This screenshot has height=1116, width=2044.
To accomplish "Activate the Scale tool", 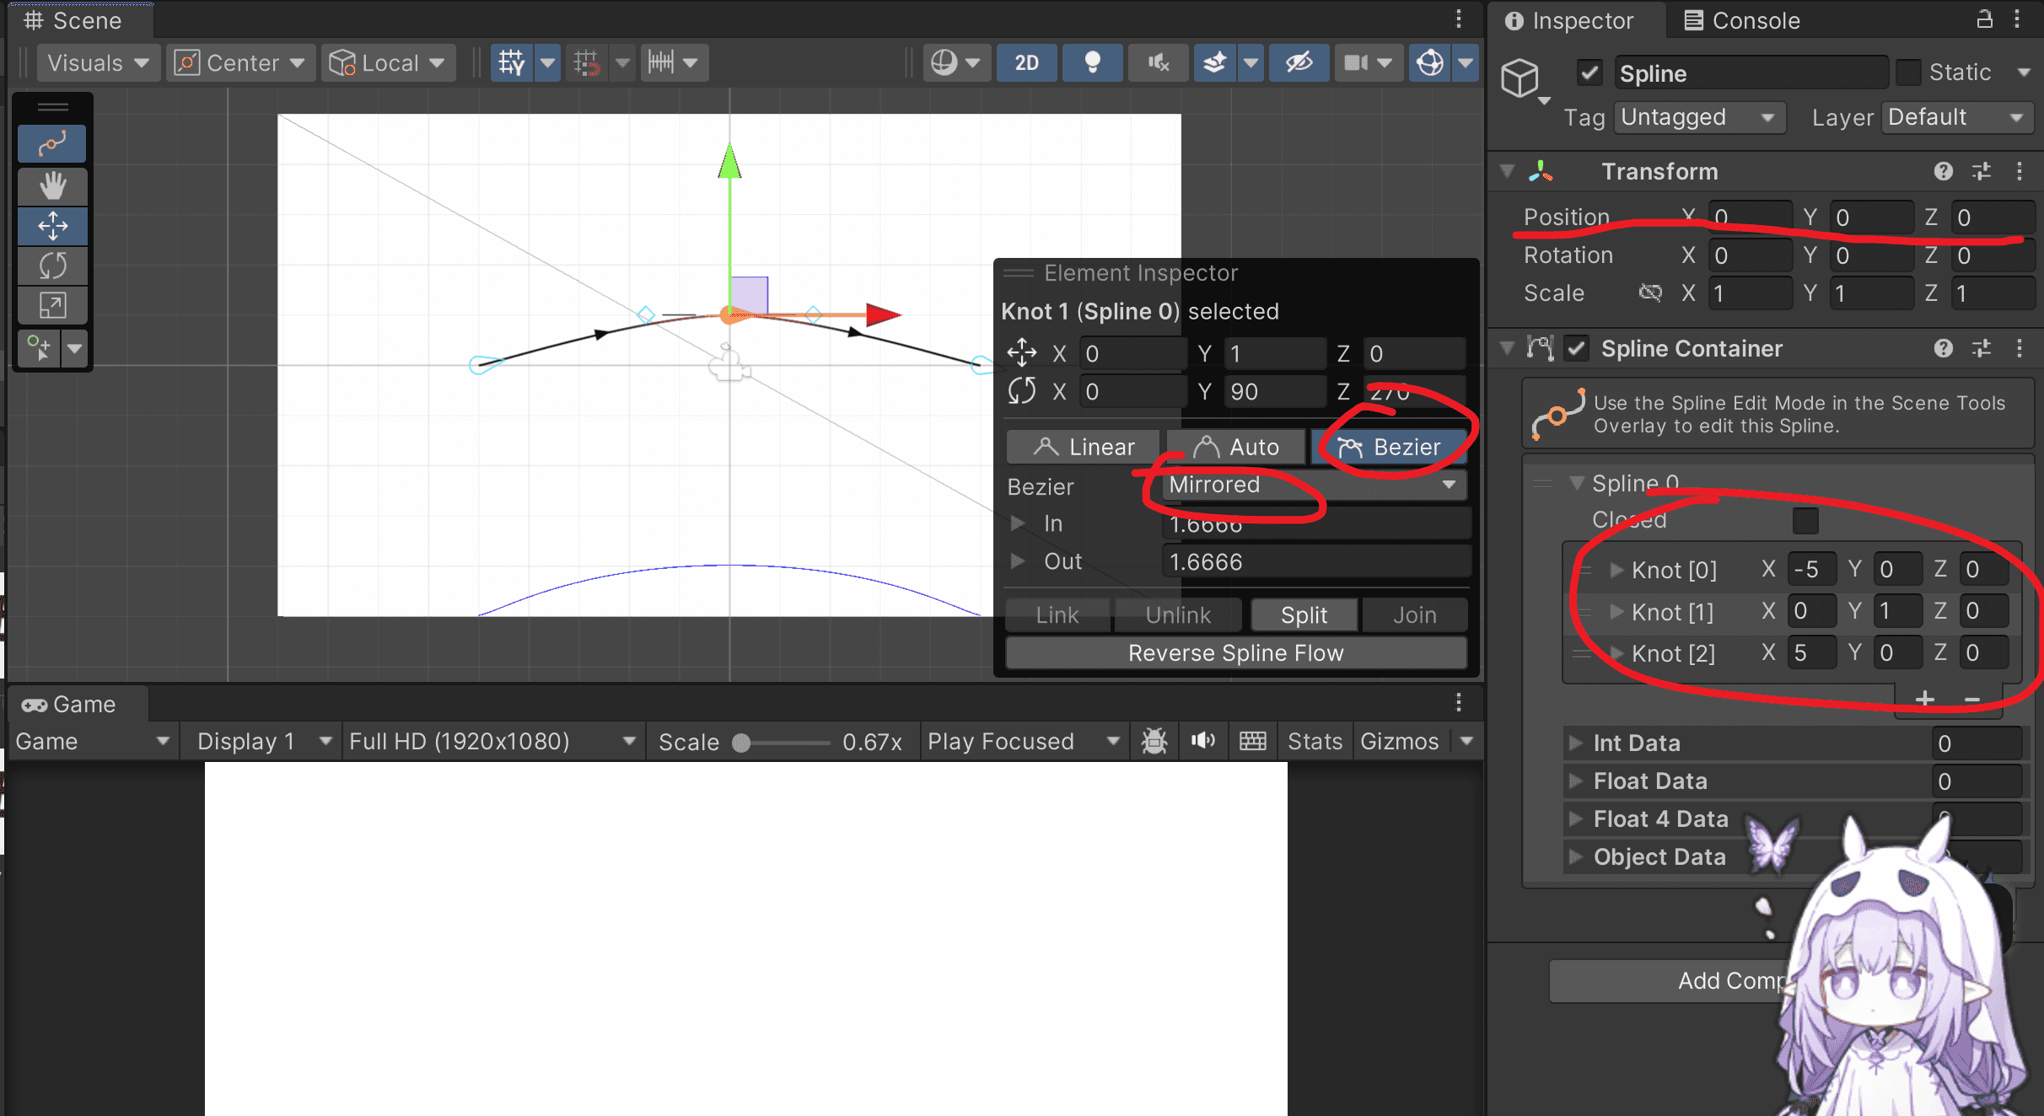I will [x=52, y=305].
